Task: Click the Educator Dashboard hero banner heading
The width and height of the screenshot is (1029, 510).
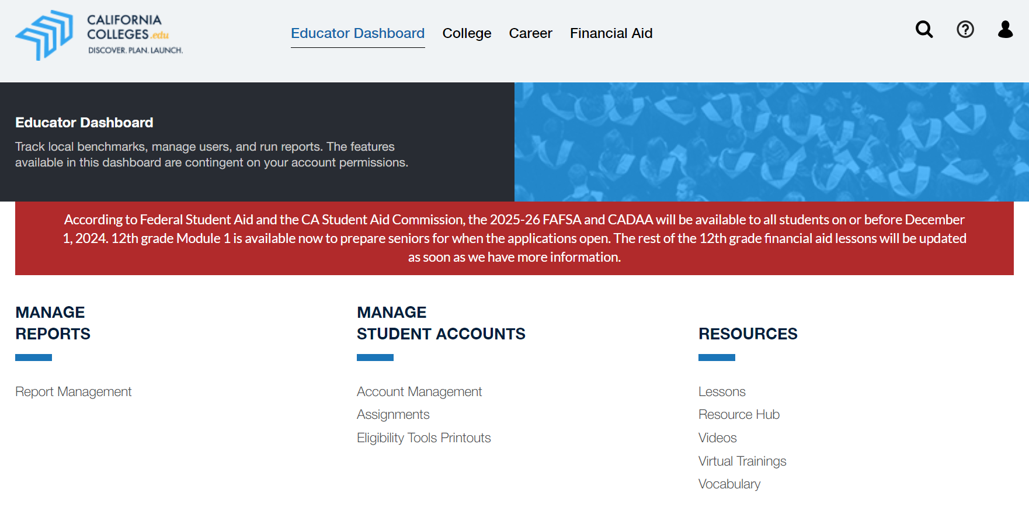Action: (x=84, y=123)
